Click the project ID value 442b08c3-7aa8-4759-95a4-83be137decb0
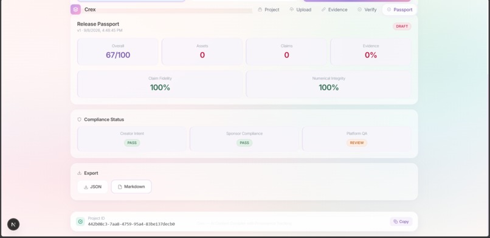The width and height of the screenshot is (490, 238). (x=131, y=224)
